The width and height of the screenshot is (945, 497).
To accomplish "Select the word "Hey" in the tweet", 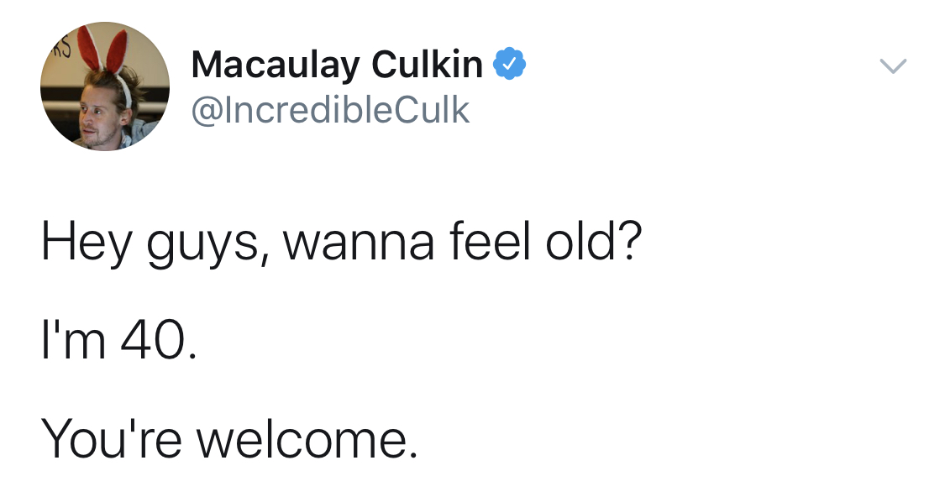I will click(87, 243).
